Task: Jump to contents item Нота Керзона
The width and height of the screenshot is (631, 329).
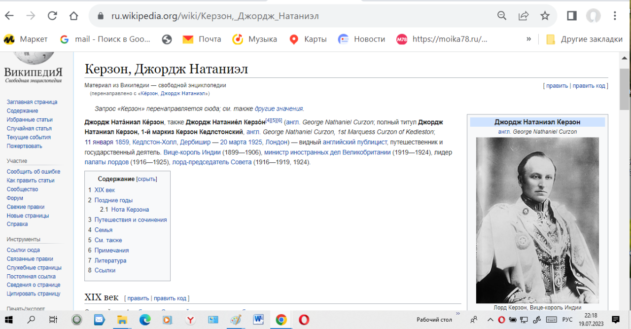Action: pos(130,210)
